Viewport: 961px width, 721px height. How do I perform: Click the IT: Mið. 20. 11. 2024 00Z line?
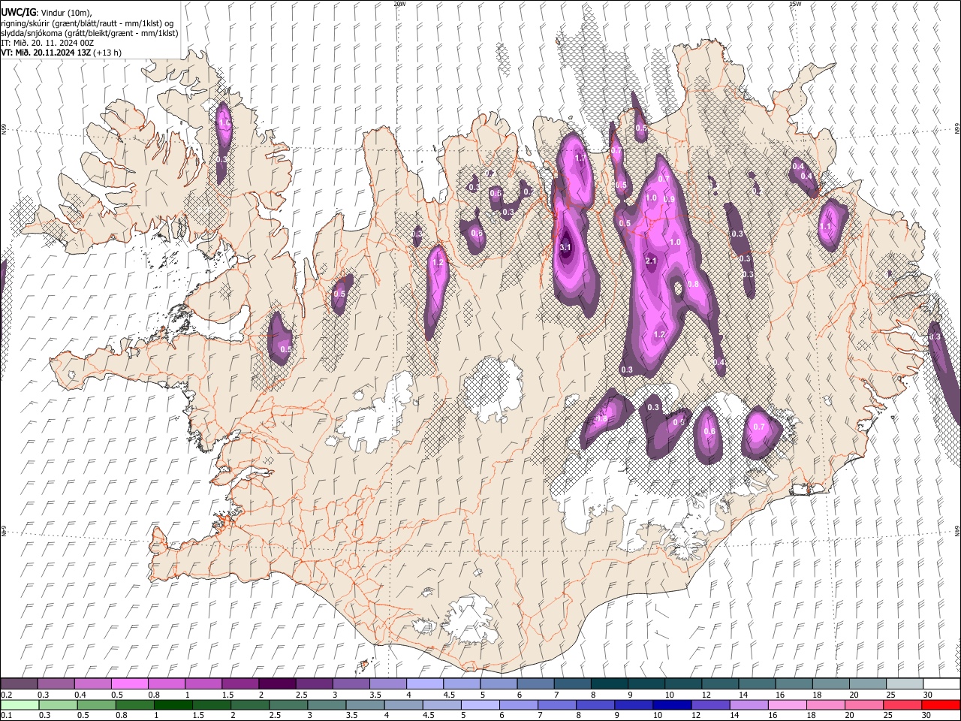(x=47, y=43)
